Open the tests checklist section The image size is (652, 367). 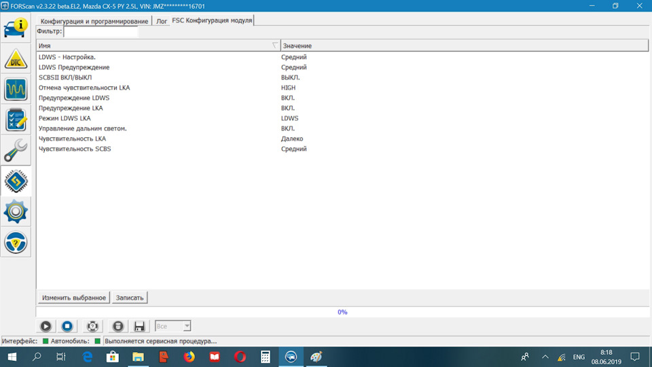coord(16,120)
